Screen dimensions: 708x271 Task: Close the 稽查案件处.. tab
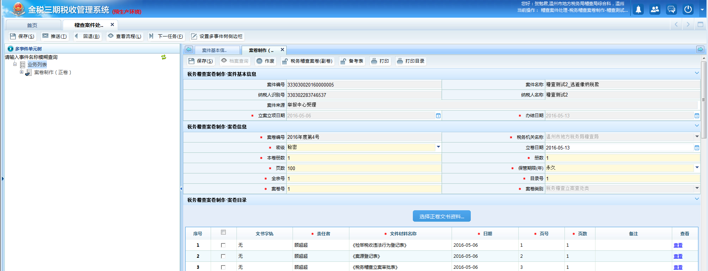[x=112, y=25]
